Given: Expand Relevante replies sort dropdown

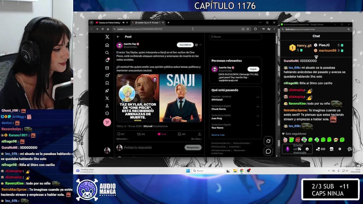Looking at the screenshot, I should [x=122, y=139].
